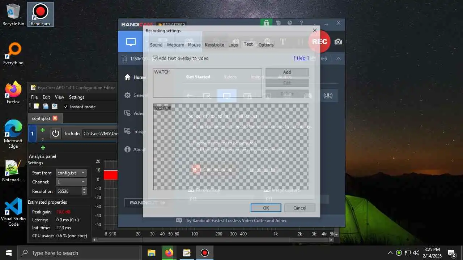Collapse Bandicam panel with the chevron arrow
Screen dimensions: 463x260
point(339,58)
